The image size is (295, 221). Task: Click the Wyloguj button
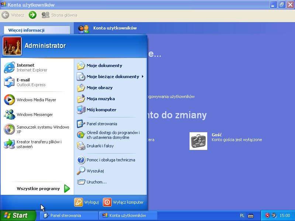87,202
